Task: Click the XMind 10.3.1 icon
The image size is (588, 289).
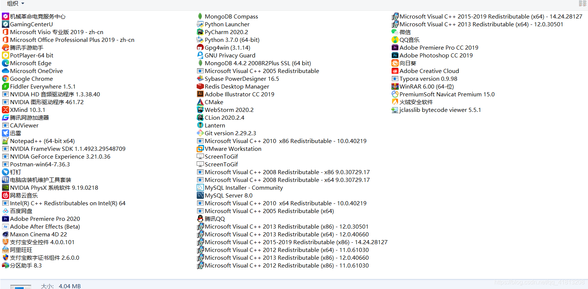Action: tap(6, 110)
